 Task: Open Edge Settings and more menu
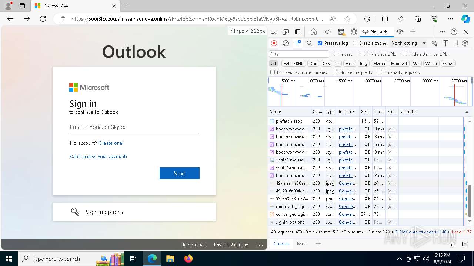(450, 19)
